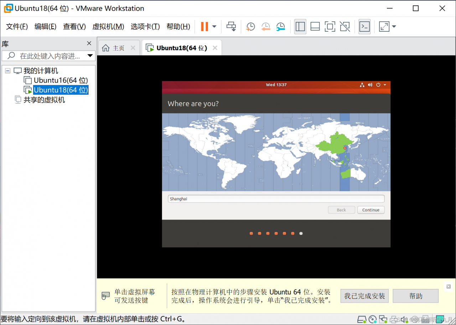Click the Where are you? heading
The image size is (456, 325).
click(193, 104)
